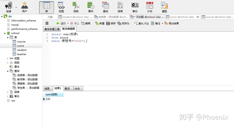
Task: Switch to student @school (da) tab
Action: click(x=75, y=17)
